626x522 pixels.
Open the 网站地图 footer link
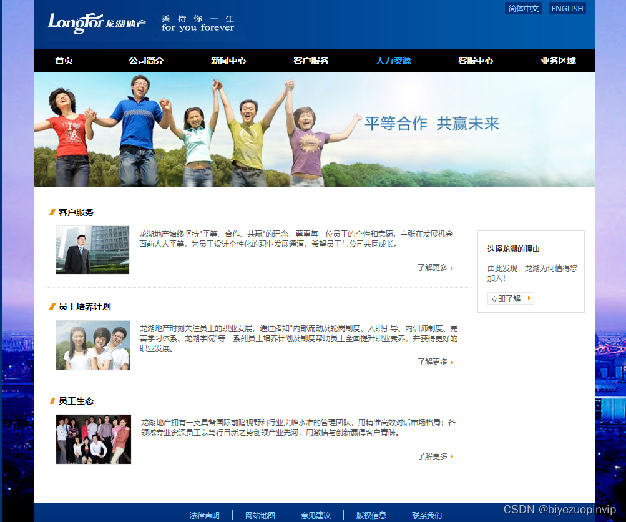point(260,516)
